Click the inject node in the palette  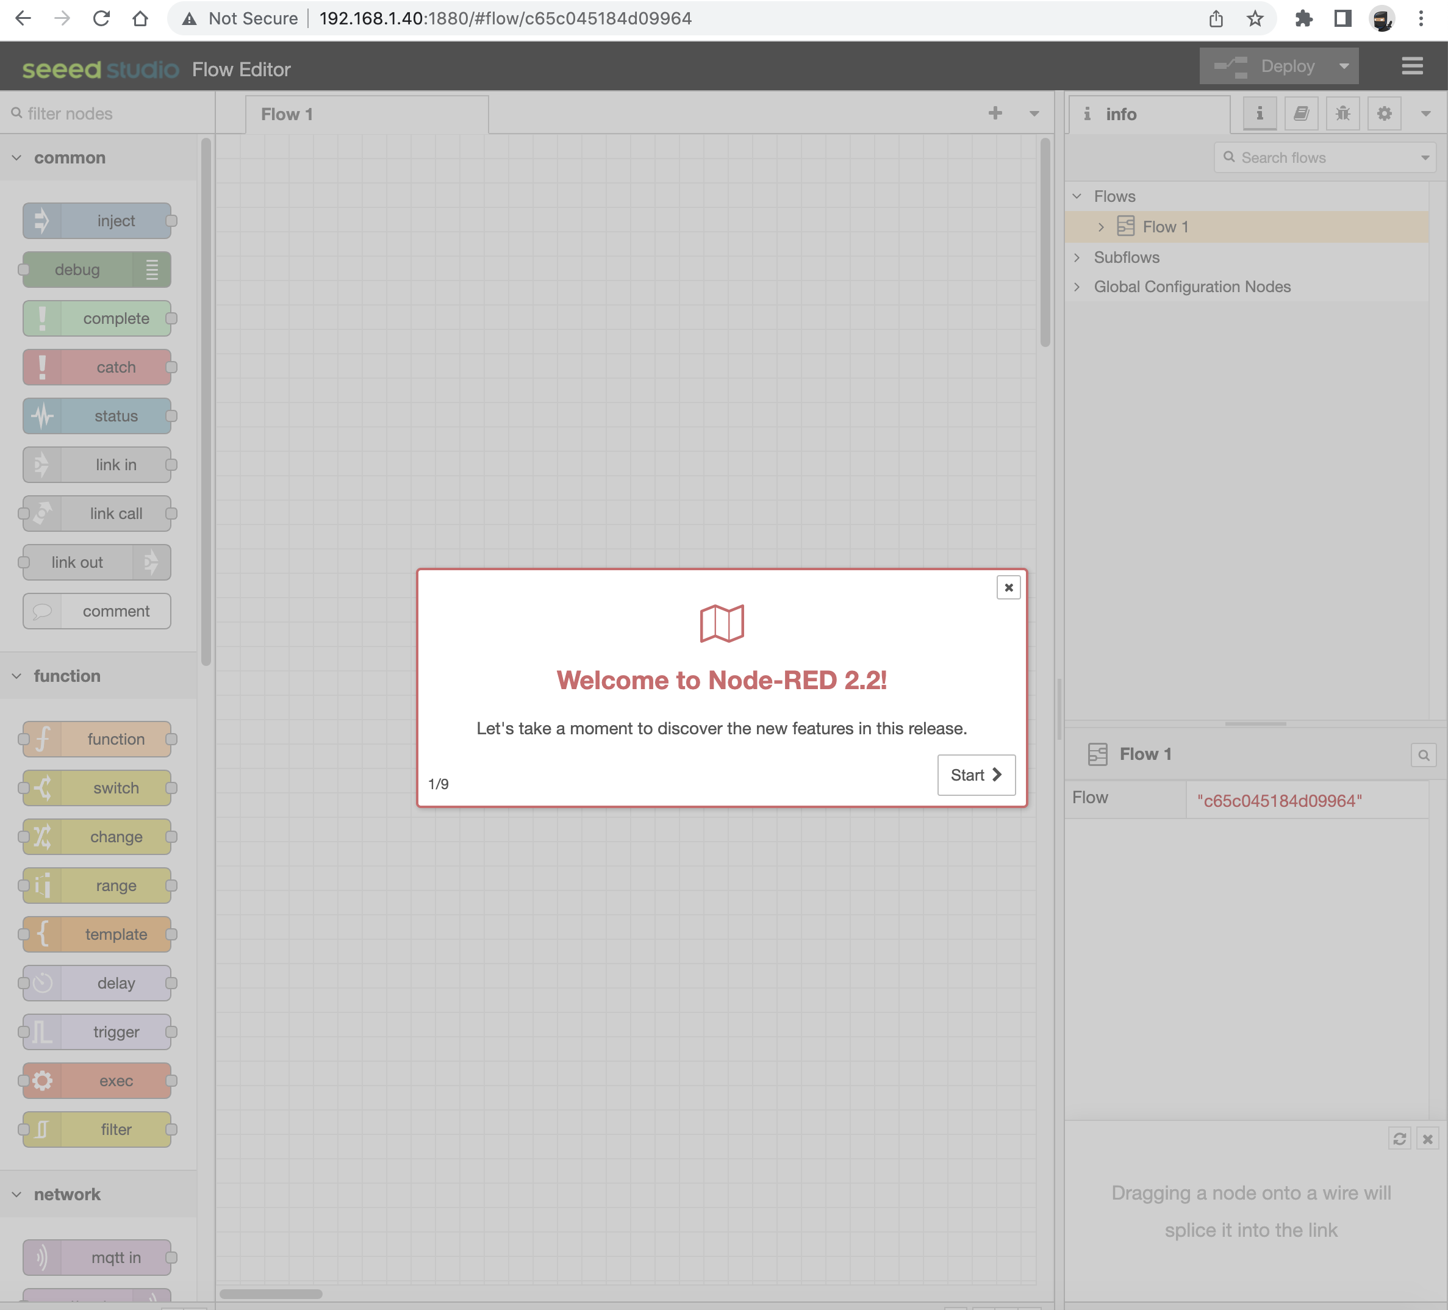(97, 221)
